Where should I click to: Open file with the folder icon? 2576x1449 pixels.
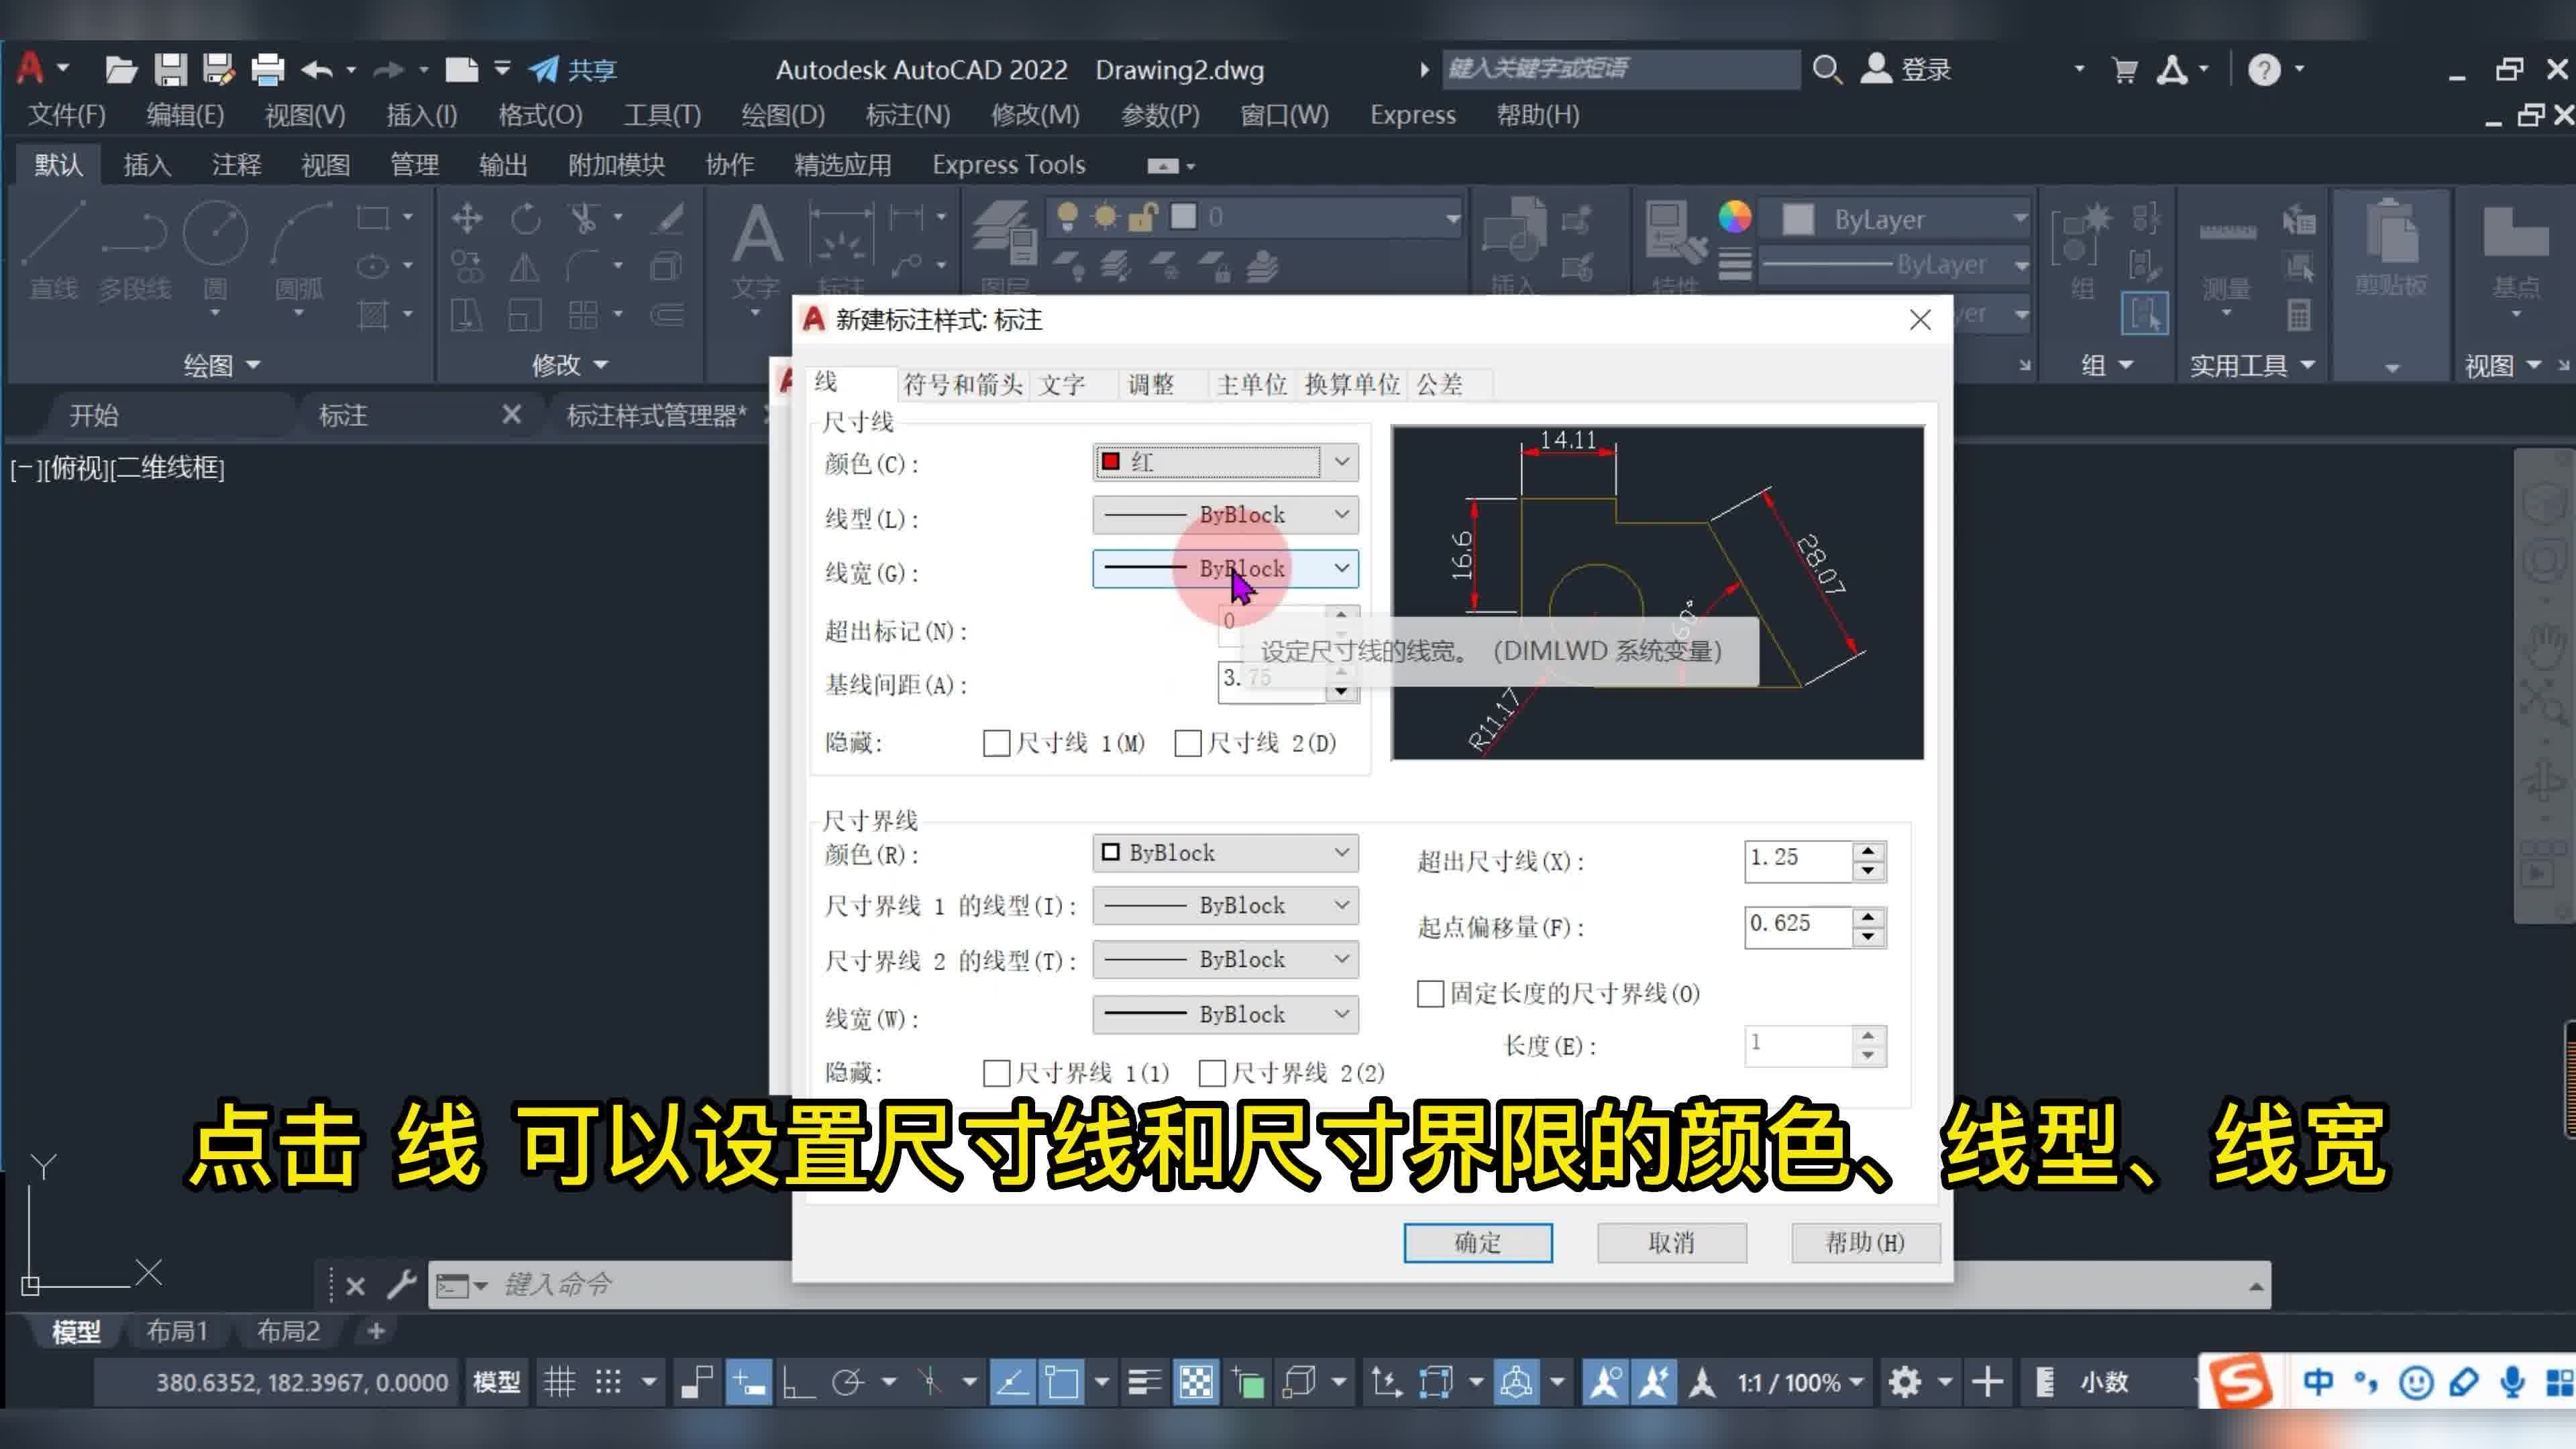pos(121,69)
